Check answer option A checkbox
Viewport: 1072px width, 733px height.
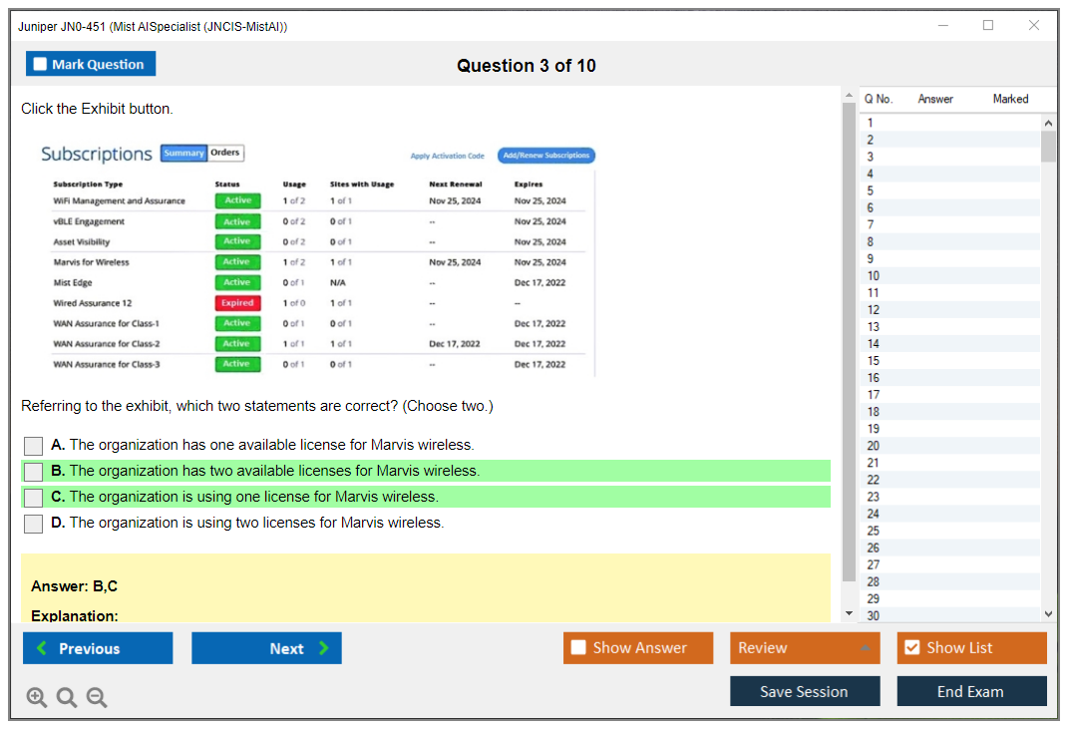click(34, 446)
